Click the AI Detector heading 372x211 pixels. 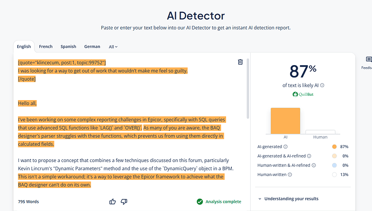(x=196, y=16)
